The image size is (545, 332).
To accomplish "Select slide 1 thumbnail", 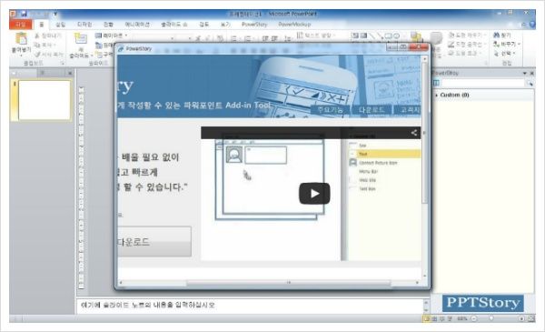I will 45,100.
